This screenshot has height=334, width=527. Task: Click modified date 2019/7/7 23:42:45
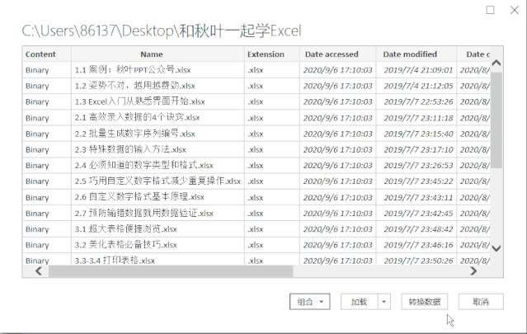click(x=418, y=213)
